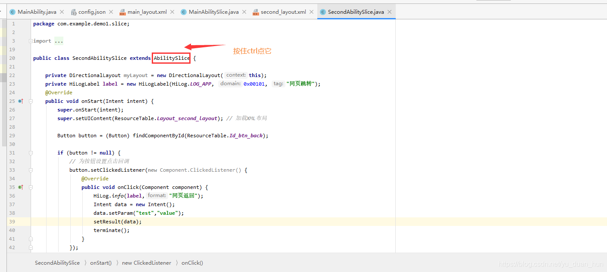Click the MainAbility.java class file icon

(x=13, y=12)
